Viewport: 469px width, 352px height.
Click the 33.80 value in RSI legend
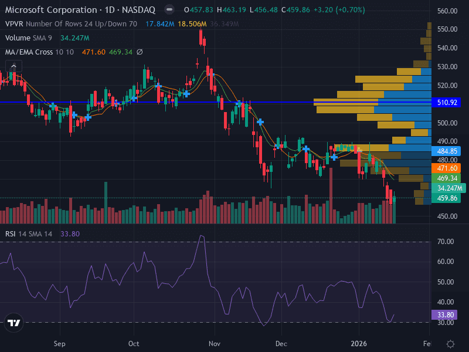coord(70,233)
